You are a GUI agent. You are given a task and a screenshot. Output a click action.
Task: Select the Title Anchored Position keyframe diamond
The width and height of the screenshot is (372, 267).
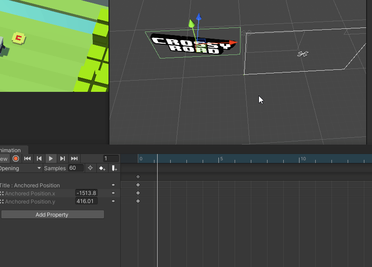pos(138,185)
